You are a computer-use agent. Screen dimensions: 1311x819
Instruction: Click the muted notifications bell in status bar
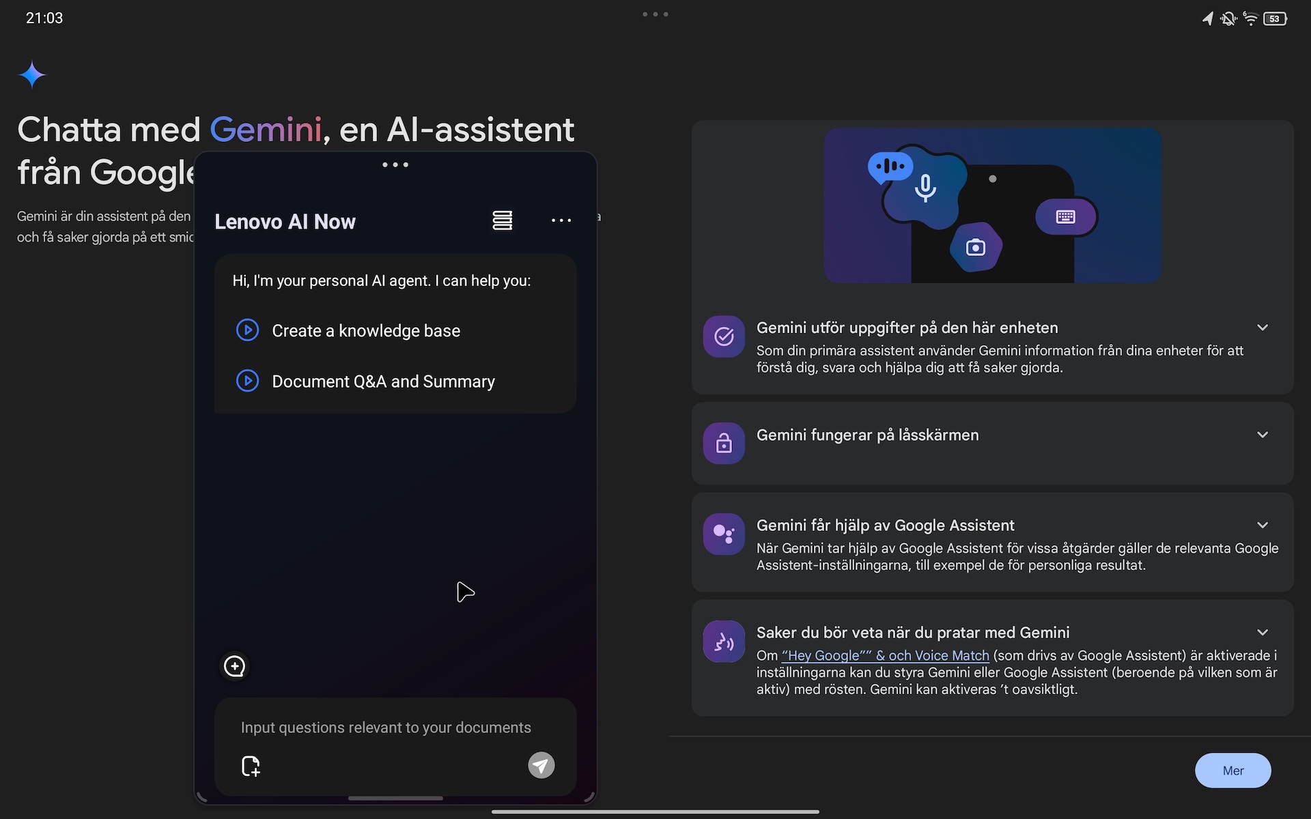1228,18
